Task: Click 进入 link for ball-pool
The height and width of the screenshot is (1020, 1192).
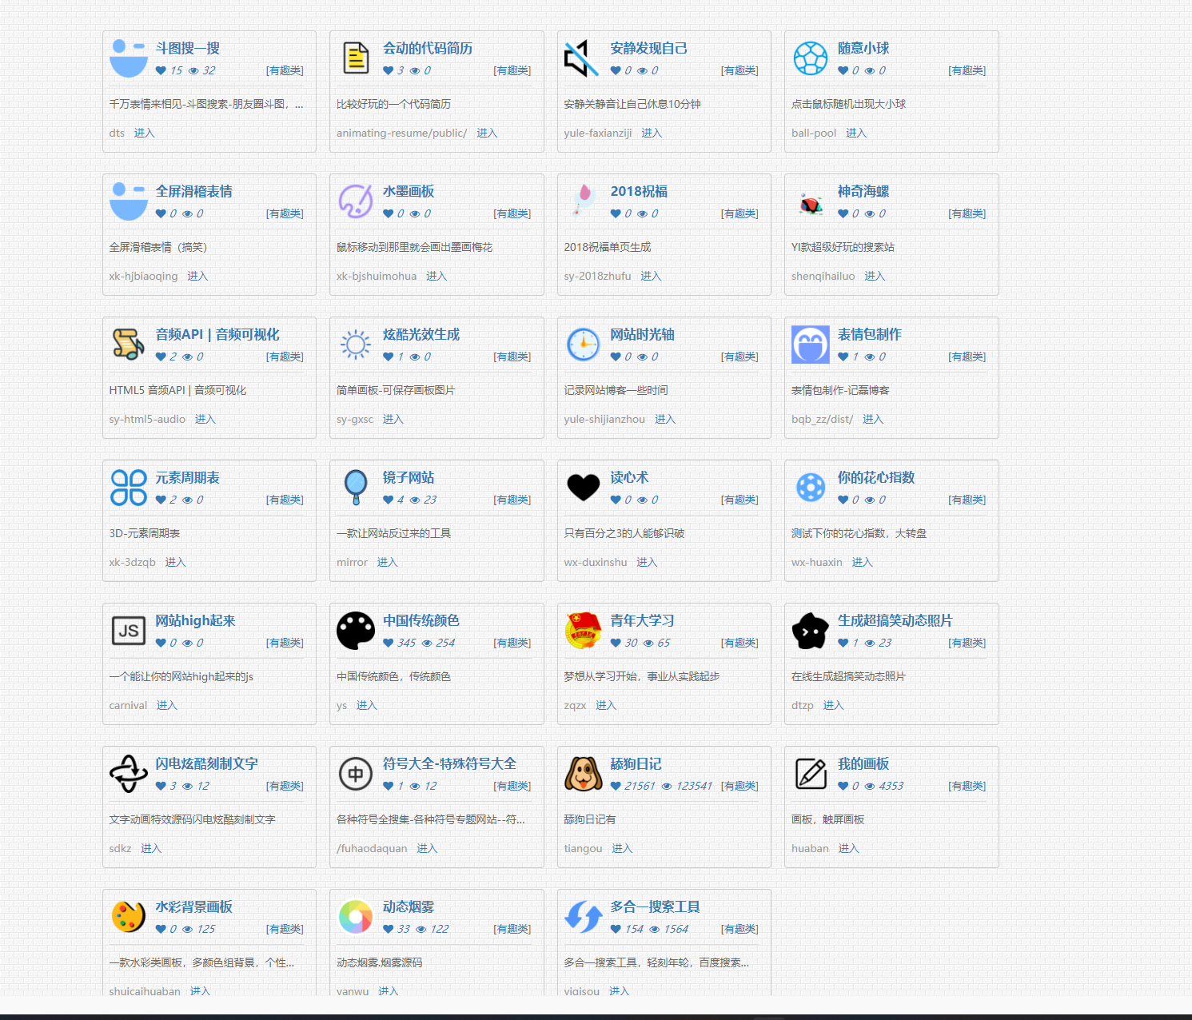Action: pyautogui.click(x=855, y=133)
